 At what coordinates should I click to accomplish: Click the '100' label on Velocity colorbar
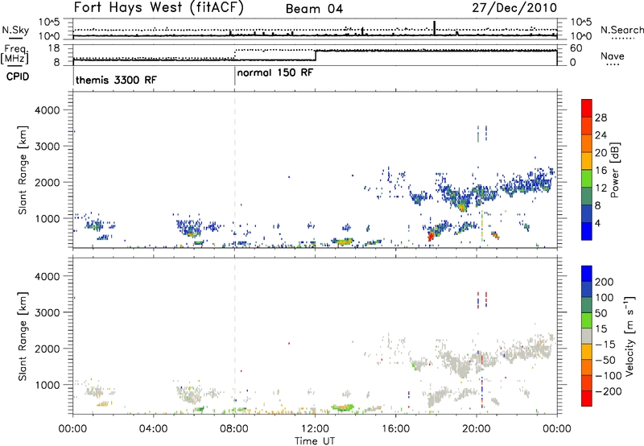[605, 298]
